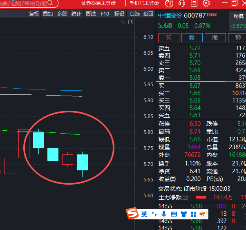Click current price 5.68 in header
Screen dimensions: 246x230
(x=165, y=26)
